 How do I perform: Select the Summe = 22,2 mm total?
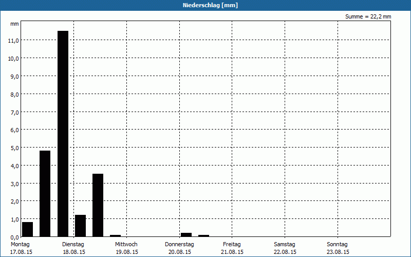click(x=368, y=16)
